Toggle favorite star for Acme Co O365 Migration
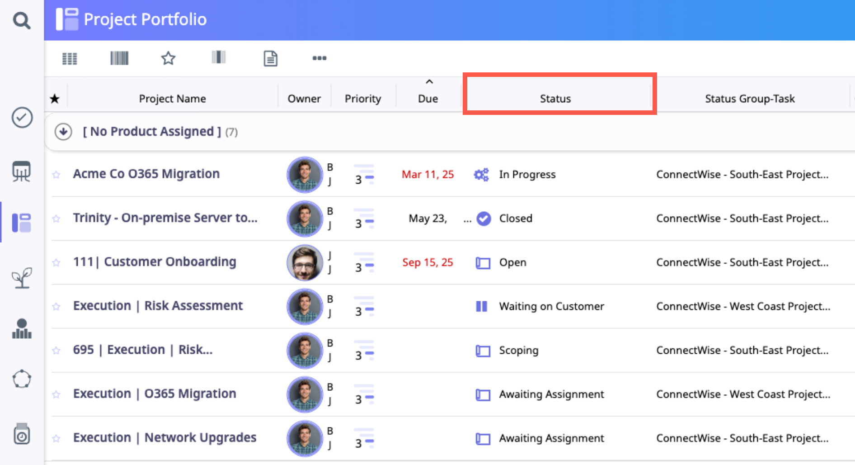Screen dimensions: 855x465 pos(56,175)
